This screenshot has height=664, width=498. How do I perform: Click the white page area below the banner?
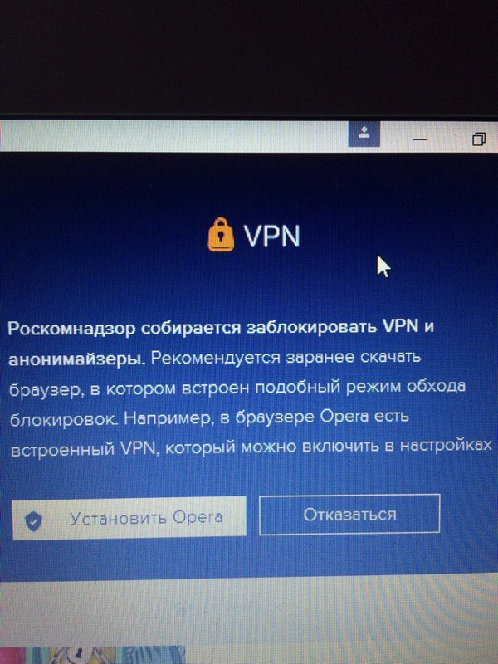coord(249,610)
